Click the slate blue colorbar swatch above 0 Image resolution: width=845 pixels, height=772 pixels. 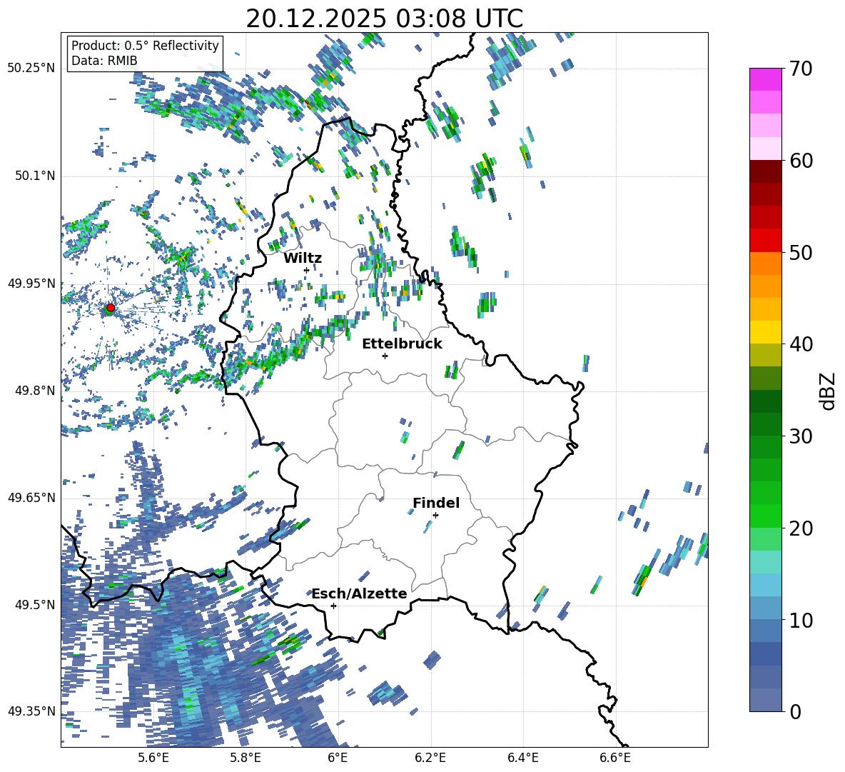(765, 700)
